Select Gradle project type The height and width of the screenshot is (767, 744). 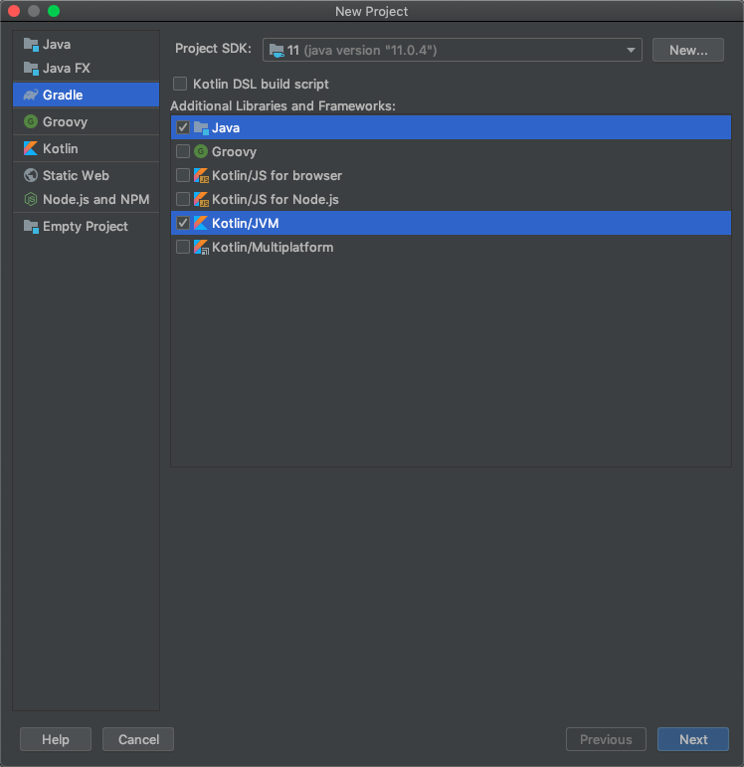(87, 95)
